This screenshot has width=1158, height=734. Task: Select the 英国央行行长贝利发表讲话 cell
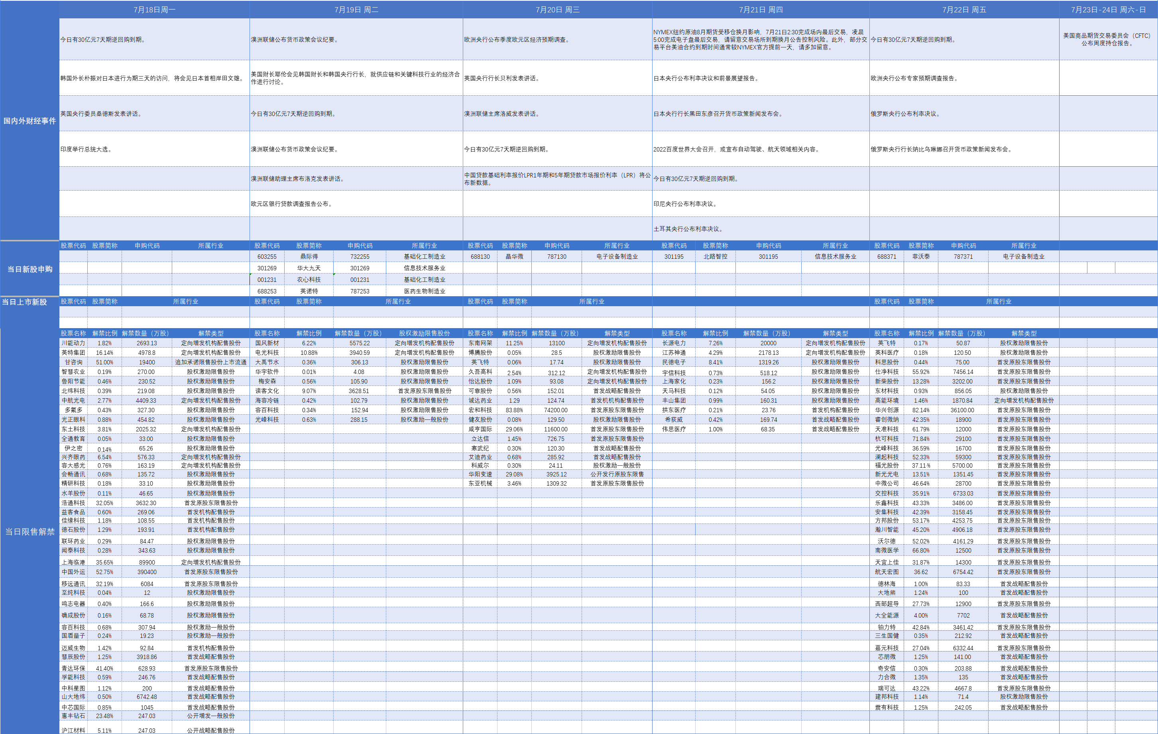pos(557,78)
